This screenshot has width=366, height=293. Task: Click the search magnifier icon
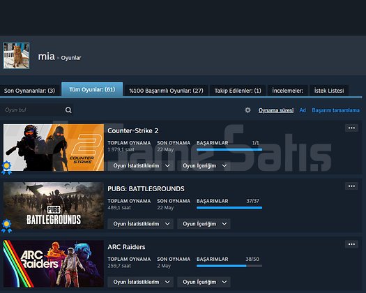pyautogui.click(x=68, y=110)
